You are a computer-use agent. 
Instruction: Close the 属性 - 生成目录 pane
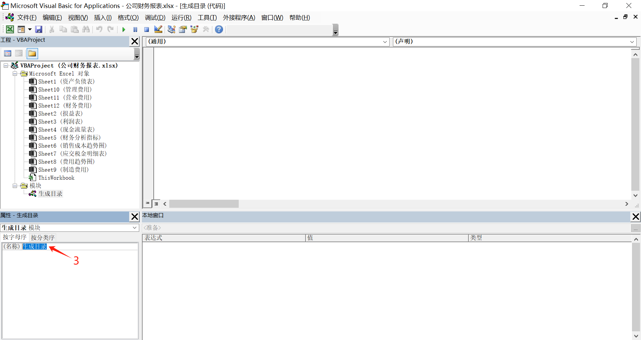coord(135,217)
